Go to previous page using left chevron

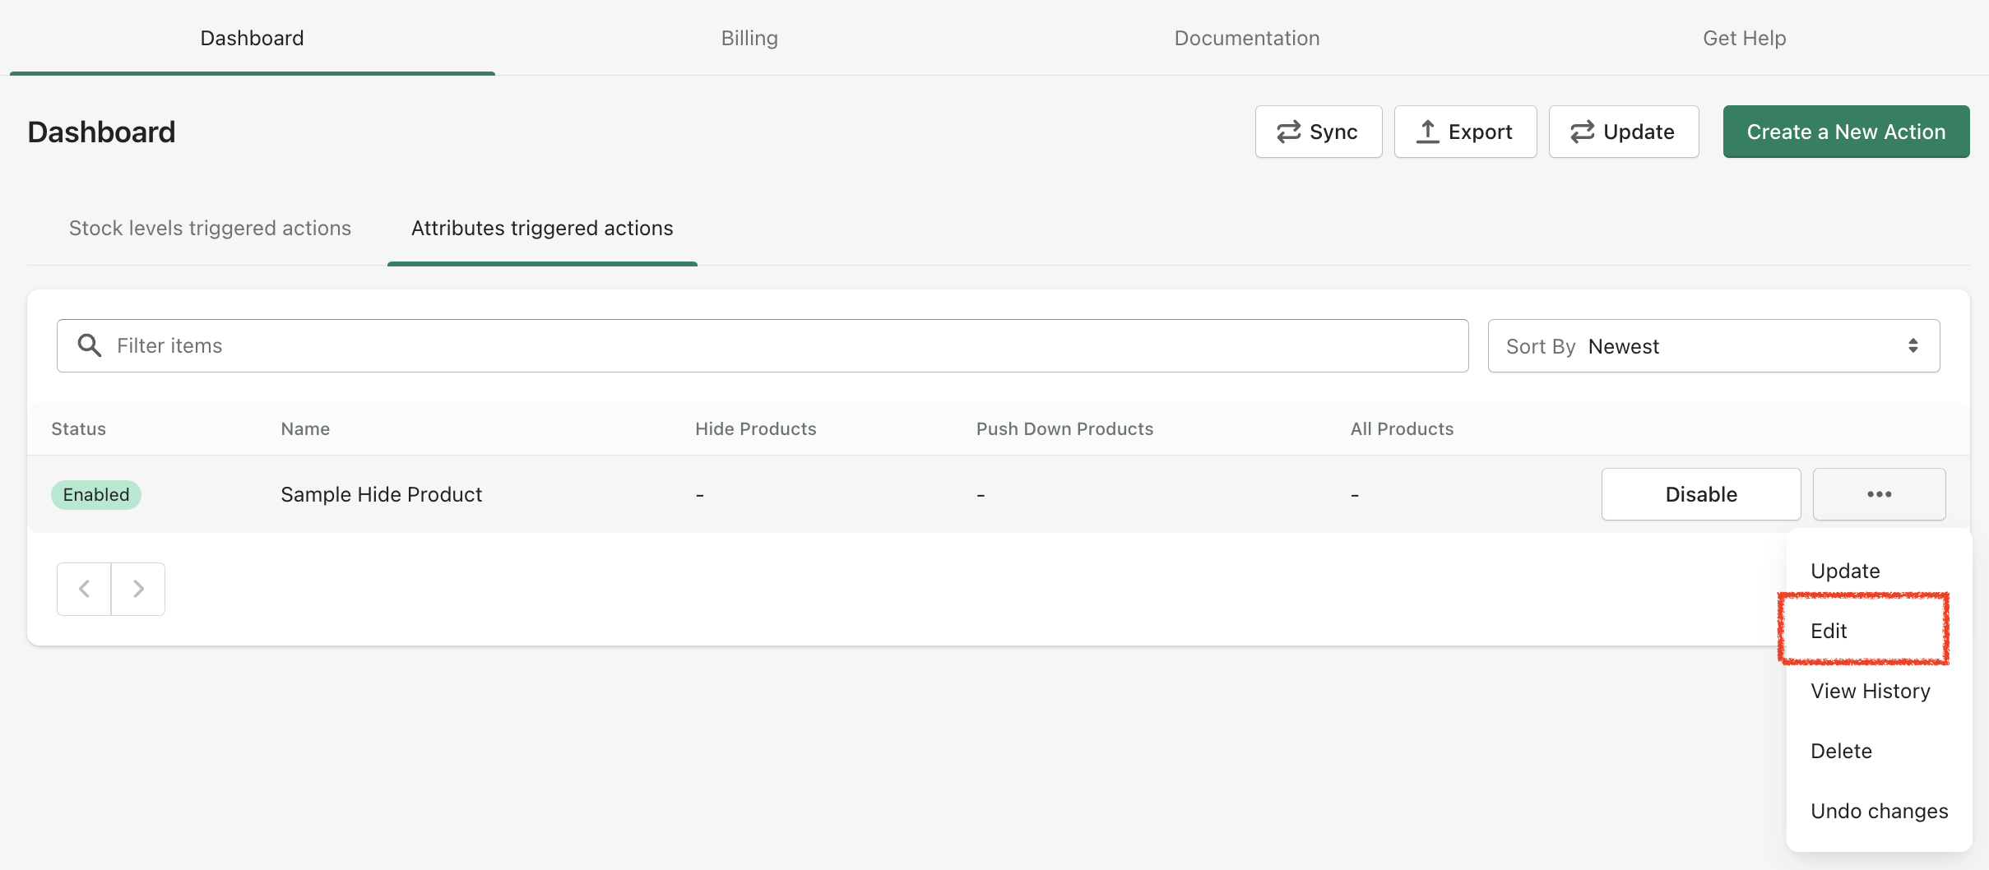84,589
